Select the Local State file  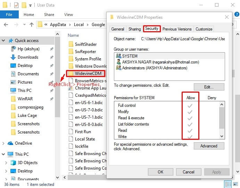click(85, 139)
